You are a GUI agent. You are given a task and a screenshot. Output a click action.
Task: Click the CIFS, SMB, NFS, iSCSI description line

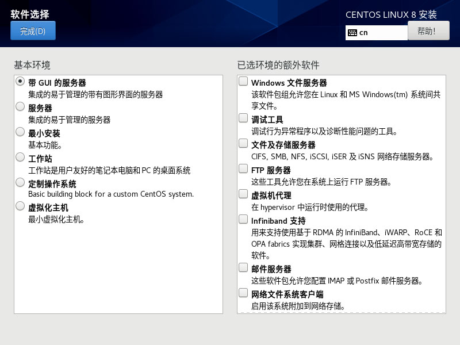343,156
